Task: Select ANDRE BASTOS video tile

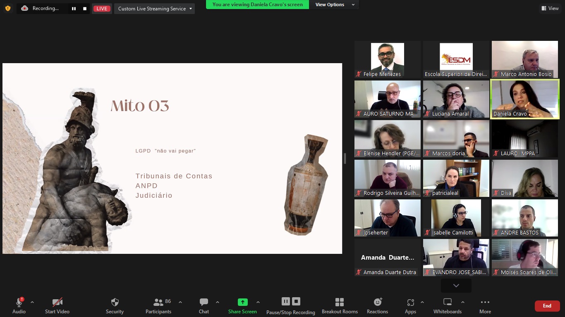Action: tap(525, 218)
